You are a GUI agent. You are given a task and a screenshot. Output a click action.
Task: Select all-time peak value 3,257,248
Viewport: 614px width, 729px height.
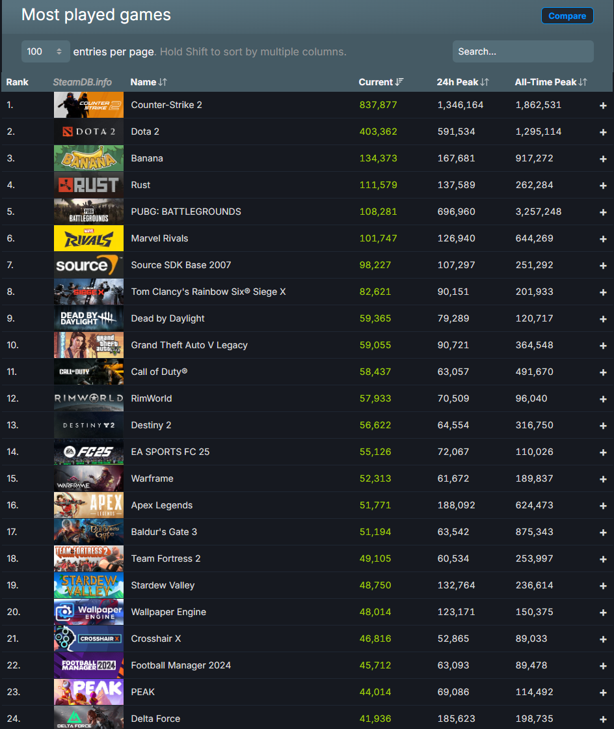coord(539,212)
